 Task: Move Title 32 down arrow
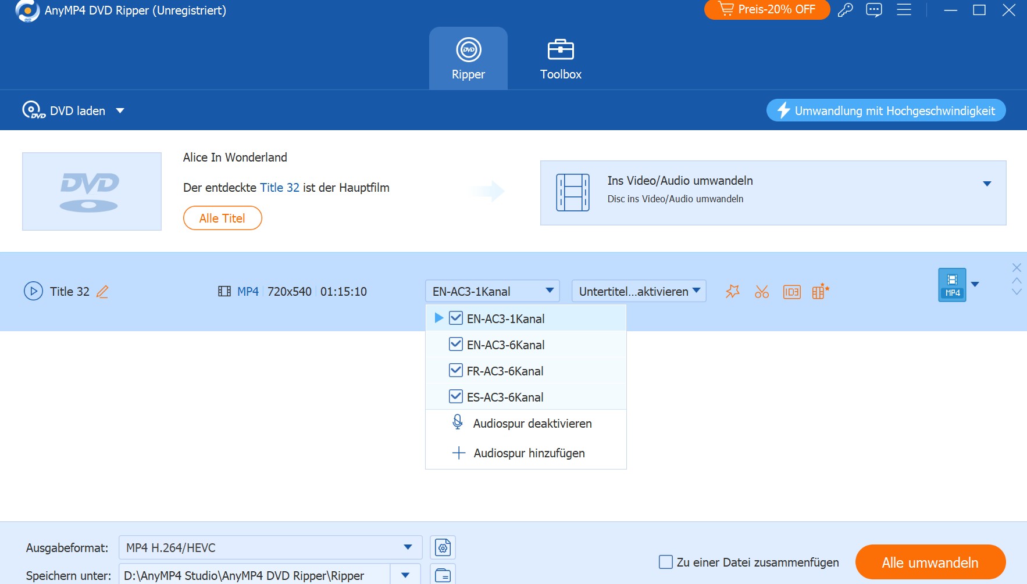(1017, 292)
